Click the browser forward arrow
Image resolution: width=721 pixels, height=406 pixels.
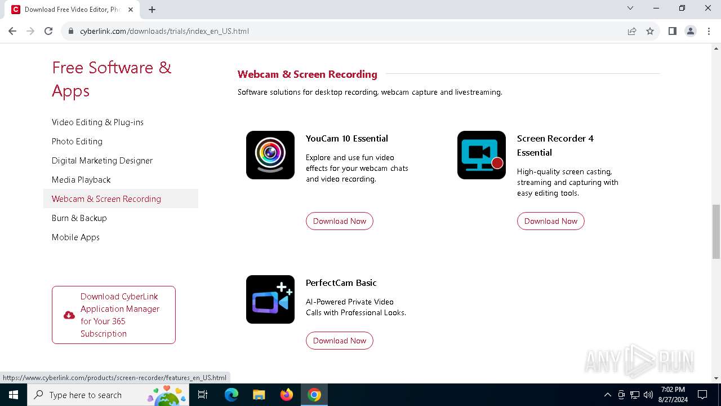(30, 31)
